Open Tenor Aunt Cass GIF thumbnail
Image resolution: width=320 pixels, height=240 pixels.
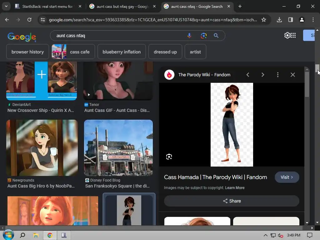(118, 81)
